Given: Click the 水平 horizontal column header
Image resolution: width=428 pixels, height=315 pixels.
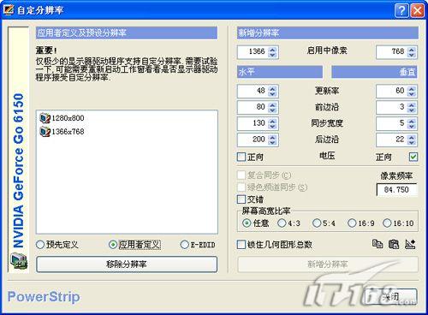Looking at the screenshot, I should coord(280,72).
